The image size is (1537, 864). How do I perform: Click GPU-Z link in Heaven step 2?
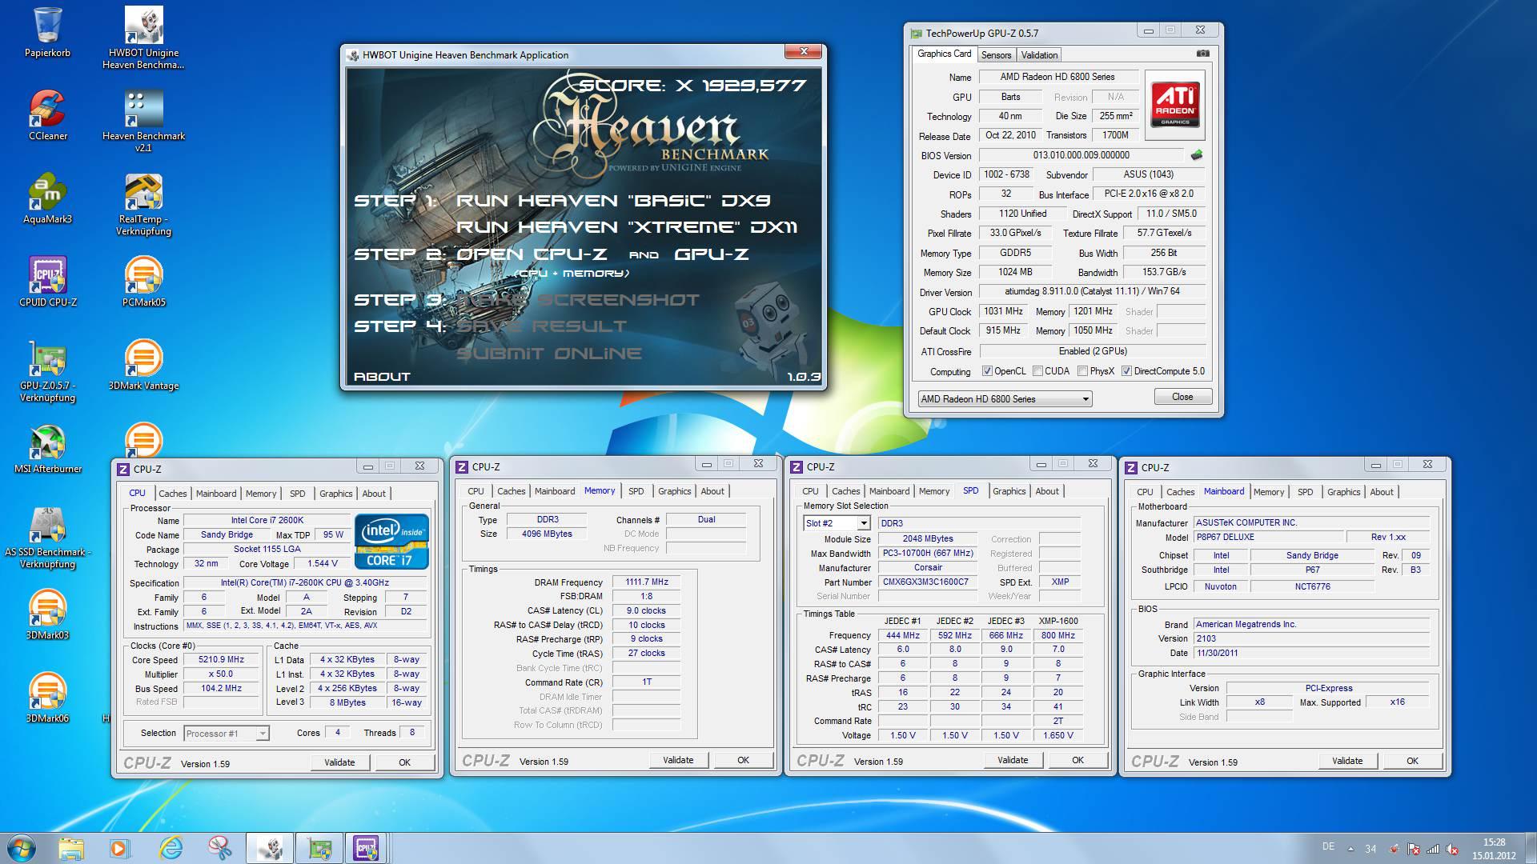[x=712, y=254]
